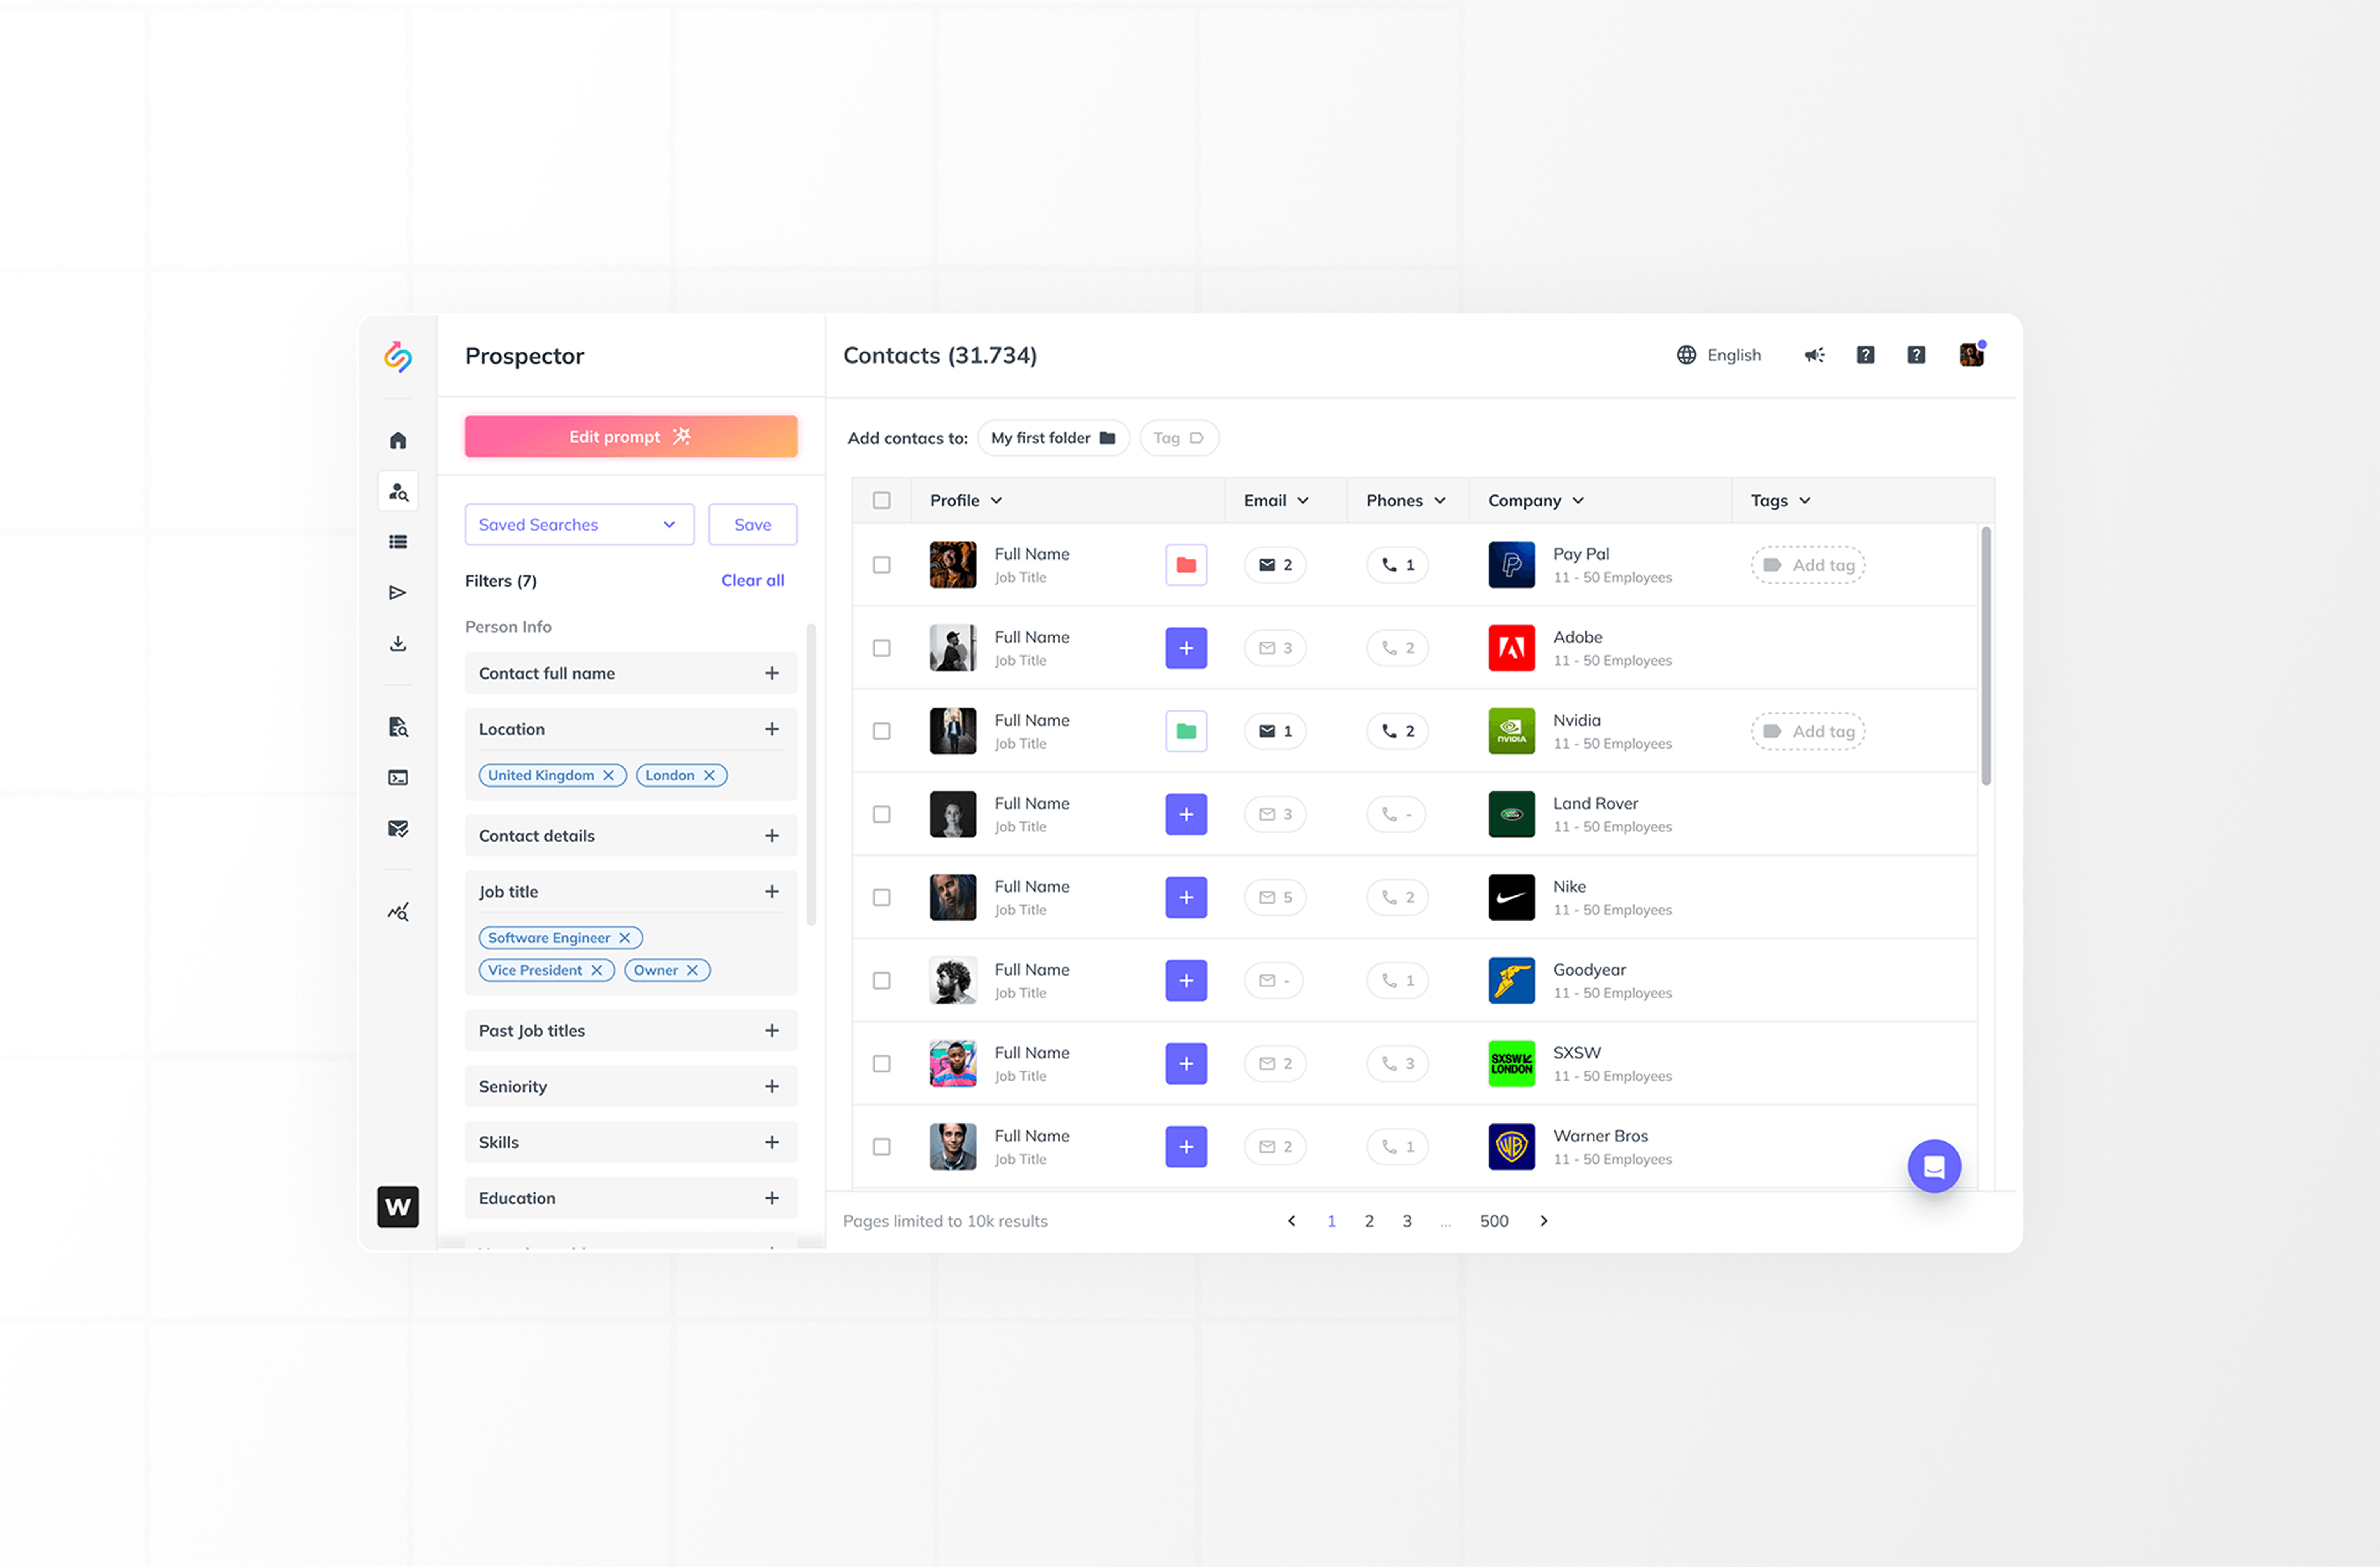Open the user avatar profile menu
This screenshot has width=2380, height=1568.
coord(1972,355)
